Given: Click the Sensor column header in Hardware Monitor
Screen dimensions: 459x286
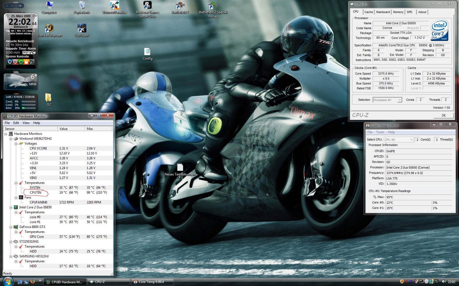Looking at the screenshot, I should (30, 129).
